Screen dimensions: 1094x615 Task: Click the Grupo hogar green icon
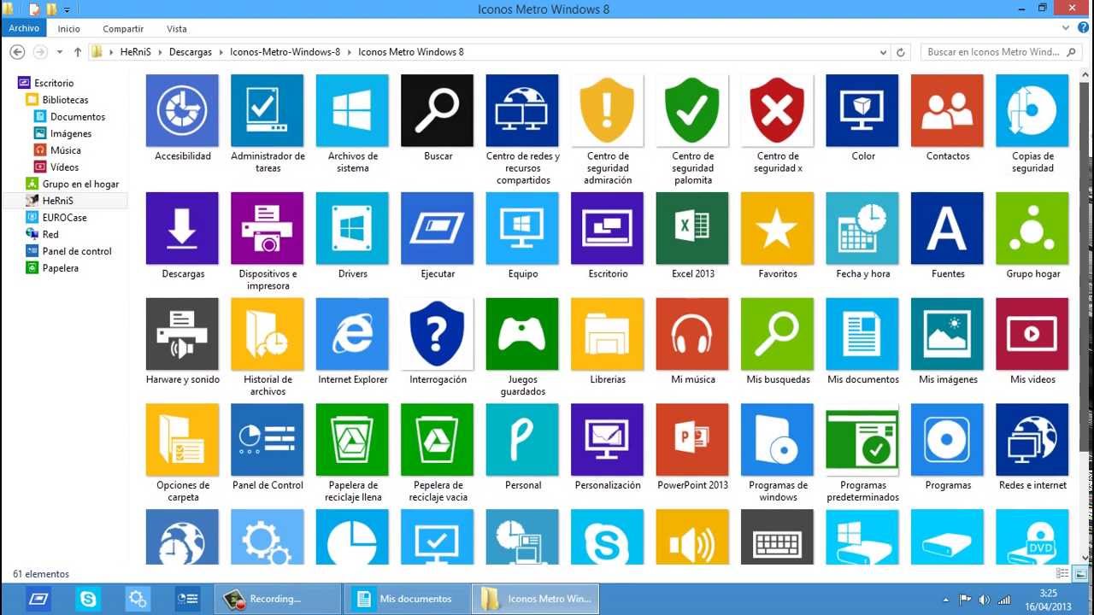tap(1032, 228)
